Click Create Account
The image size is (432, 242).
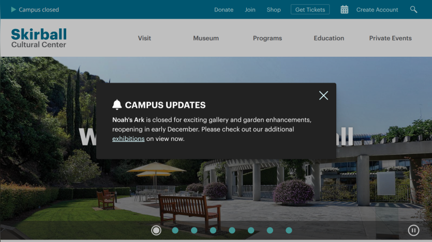coord(377,10)
